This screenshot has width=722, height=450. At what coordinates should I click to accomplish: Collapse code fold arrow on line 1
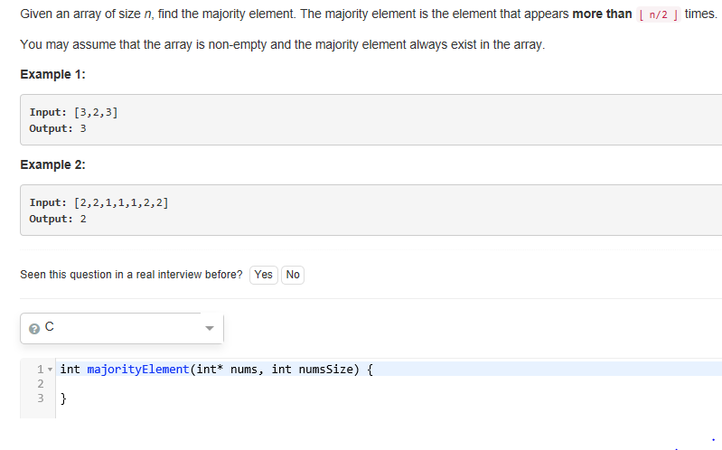(50, 370)
